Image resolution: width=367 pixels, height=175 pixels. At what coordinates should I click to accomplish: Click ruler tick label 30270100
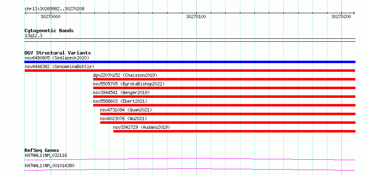(196, 17)
